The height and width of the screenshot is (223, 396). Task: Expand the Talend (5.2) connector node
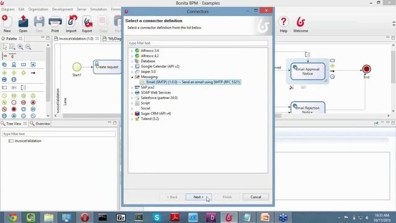(x=132, y=119)
